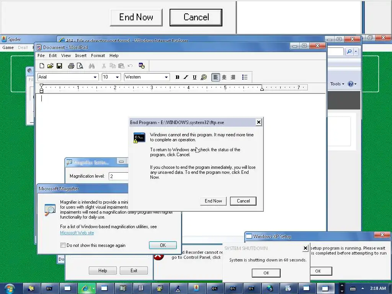The image size is (392, 294).
Task: Toggle bullet list style in WordPad
Action: (x=245, y=77)
